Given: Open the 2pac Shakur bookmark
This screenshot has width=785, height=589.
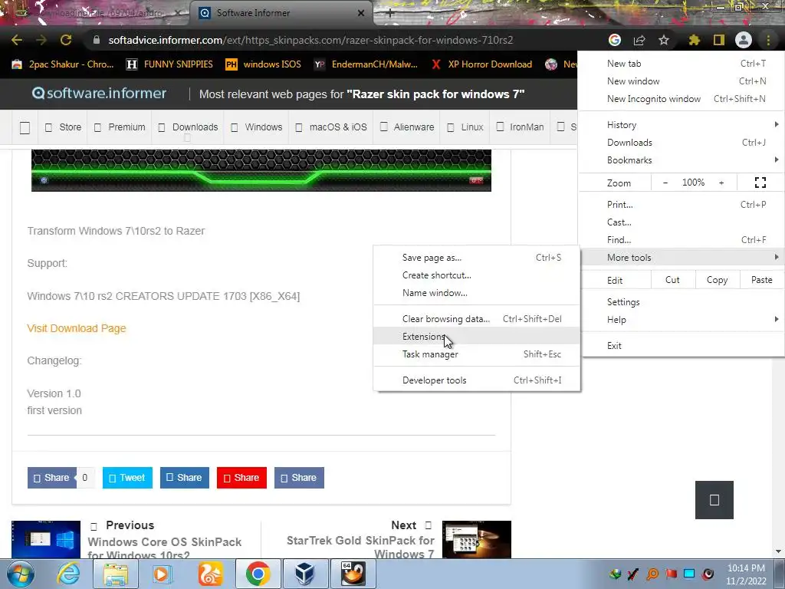Looking at the screenshot, I should pos(63,64).
